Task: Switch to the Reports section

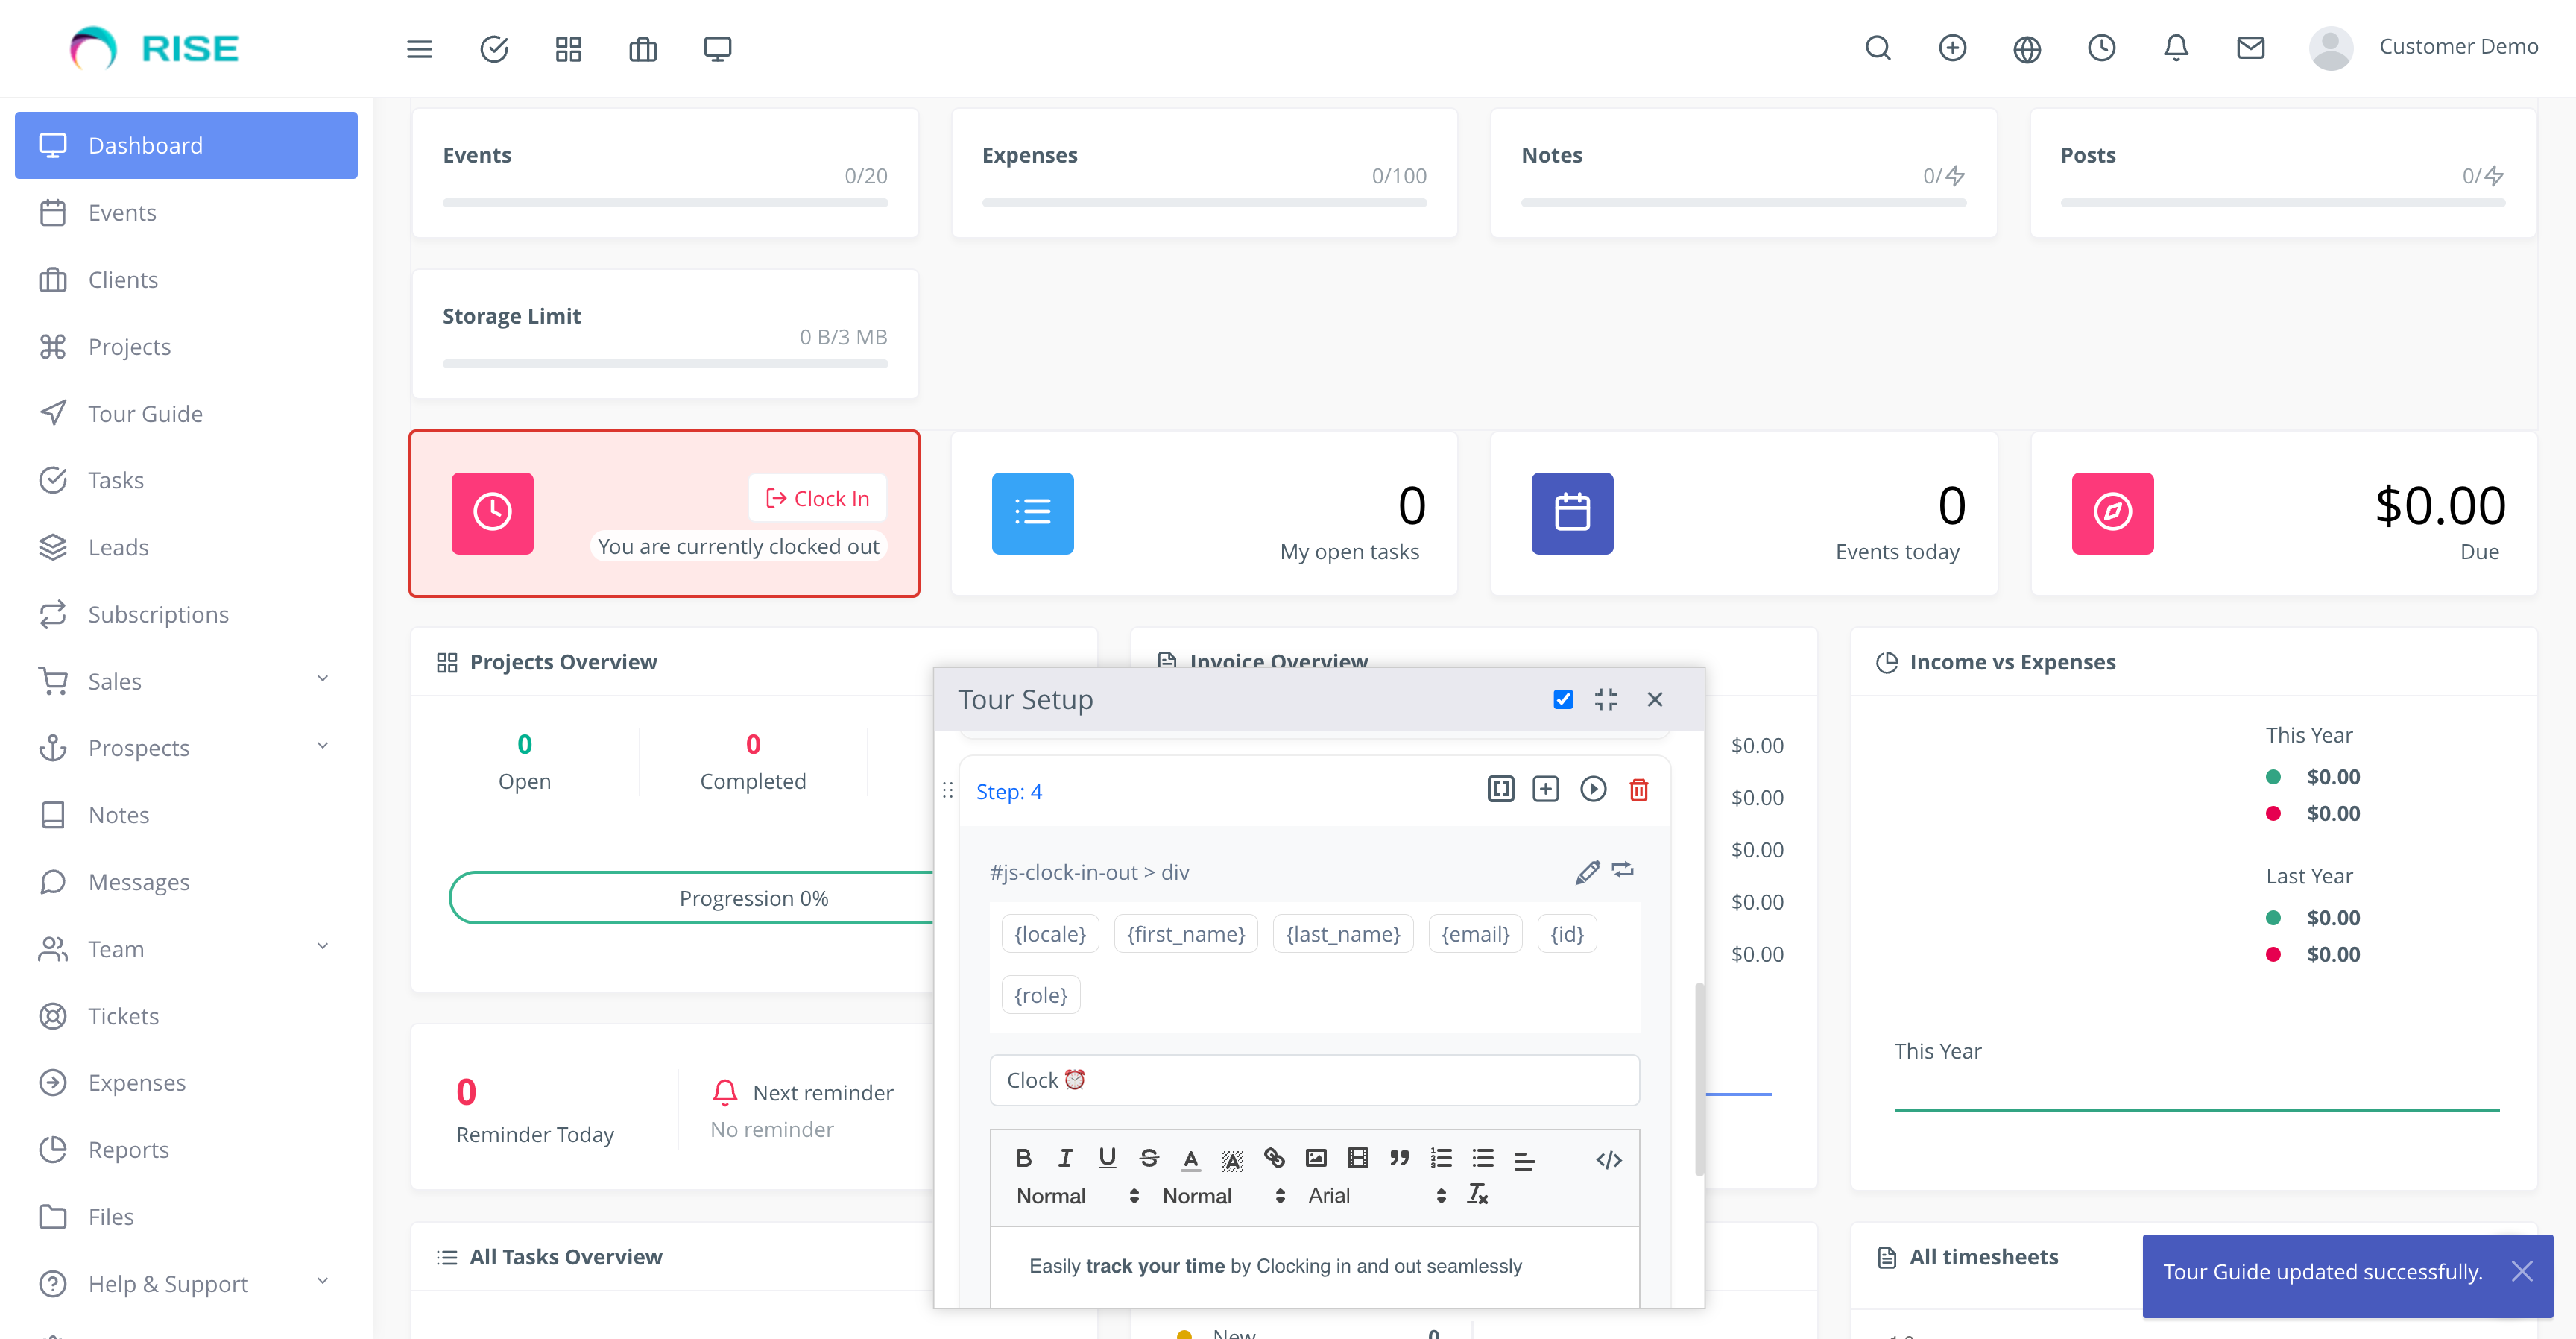Action: (x=128, y=1149)
